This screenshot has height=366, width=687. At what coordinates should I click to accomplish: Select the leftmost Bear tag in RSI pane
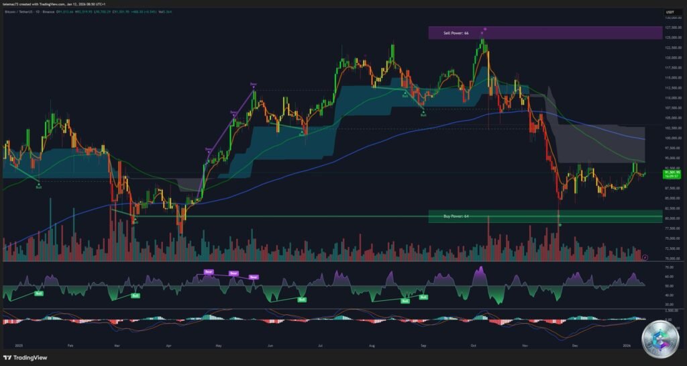pyautogui.click(x=208, y=272)
